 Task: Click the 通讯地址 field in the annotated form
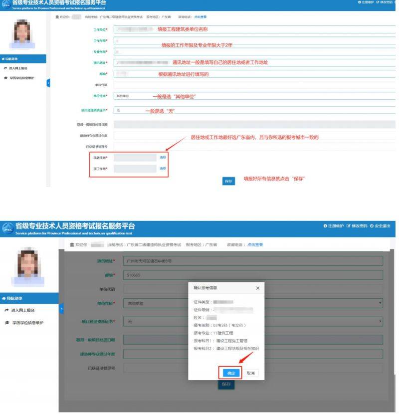[x=254, y=62]
